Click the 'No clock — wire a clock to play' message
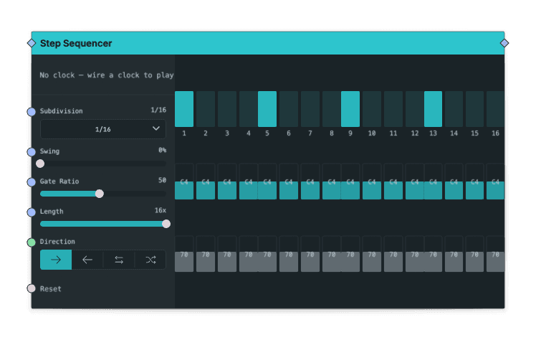536x340 pixels. pos(107,75)
